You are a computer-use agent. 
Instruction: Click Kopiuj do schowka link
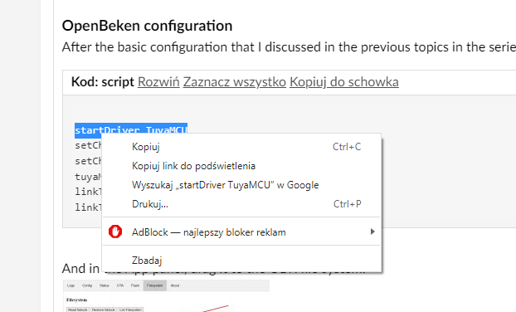[x=344, y=82]
